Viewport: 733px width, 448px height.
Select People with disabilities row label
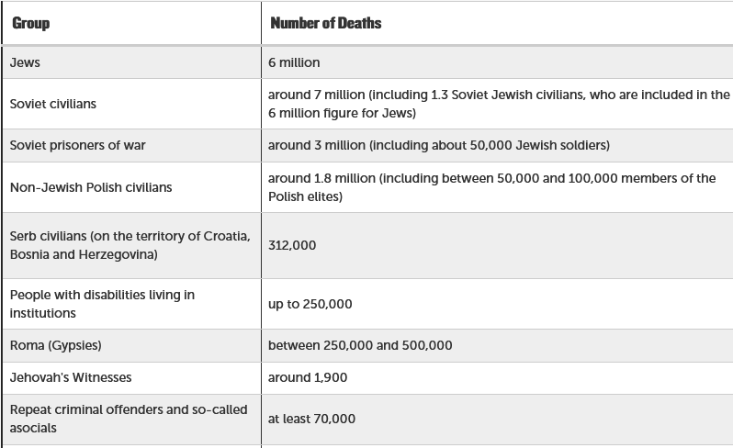tap(102, 304)
